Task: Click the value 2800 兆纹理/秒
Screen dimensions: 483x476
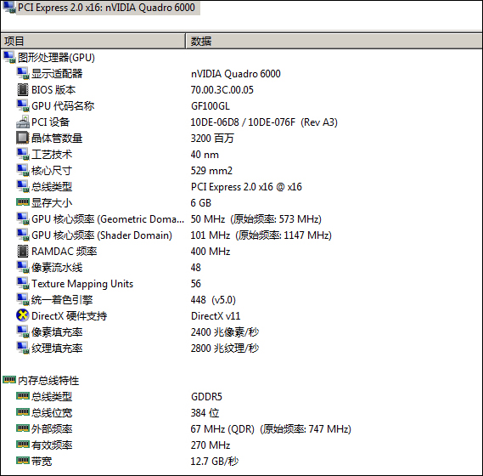Action: [225, 348]
